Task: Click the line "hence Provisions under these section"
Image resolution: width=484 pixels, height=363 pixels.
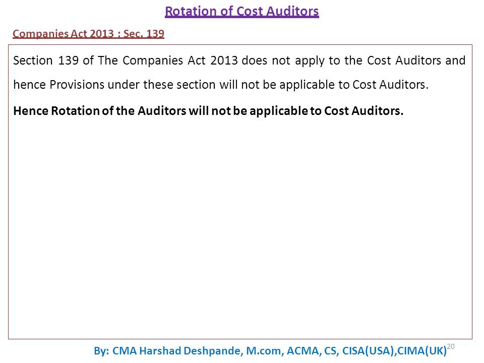Action: point(221,85)
